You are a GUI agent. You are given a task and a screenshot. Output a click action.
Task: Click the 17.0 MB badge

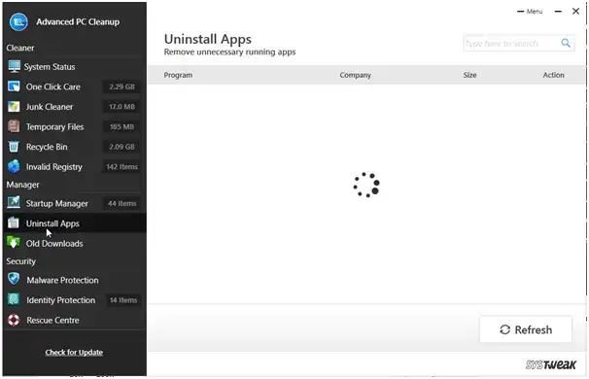click(121, 107)
